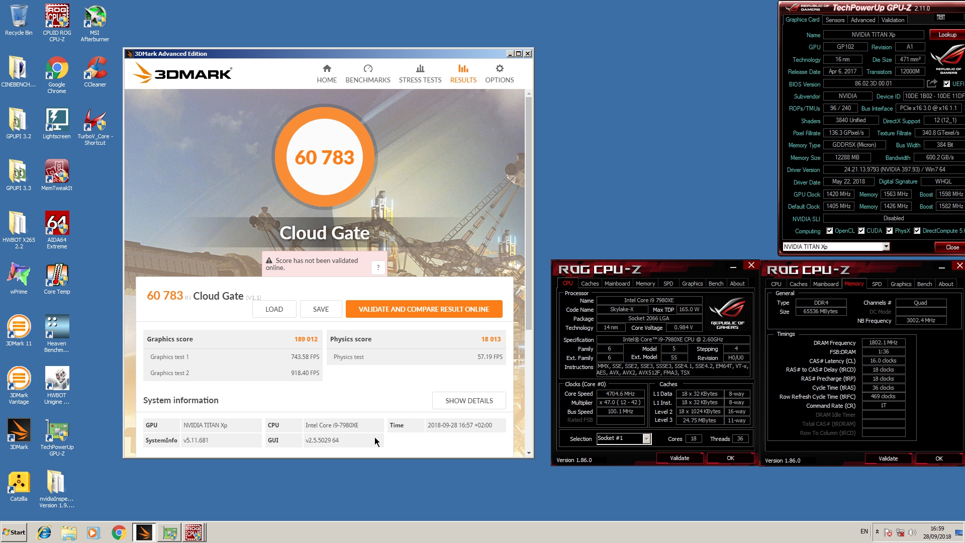The image size is (965, 543).
Task: Open Internet Explorer from the taskbar
Action: pos(44,532)
